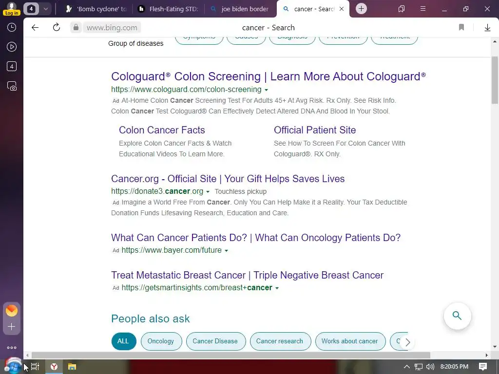
Task: Open a new tab with plus button
Action: [361, 9]
